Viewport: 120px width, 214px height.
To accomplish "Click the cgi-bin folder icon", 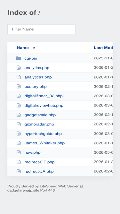I will click(x=19, y=58).
